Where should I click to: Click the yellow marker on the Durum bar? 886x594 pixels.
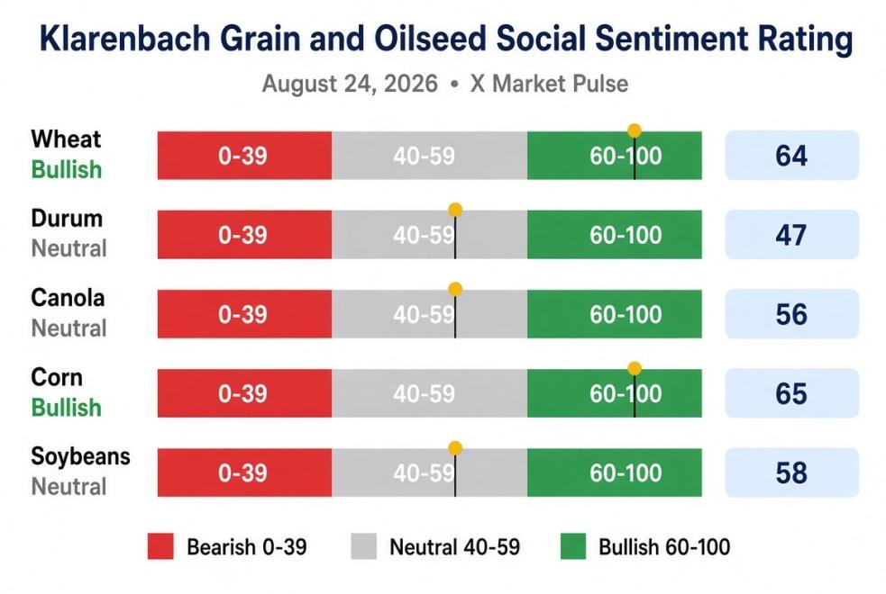pyautogui.click(x=455, y=211)
